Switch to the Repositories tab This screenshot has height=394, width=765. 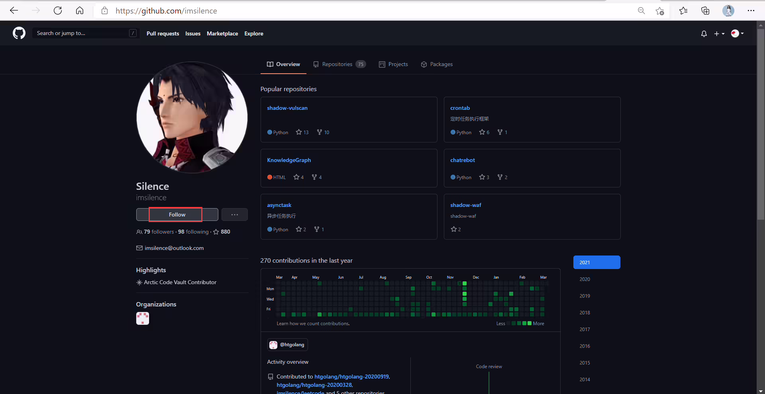tap(339, 64)
